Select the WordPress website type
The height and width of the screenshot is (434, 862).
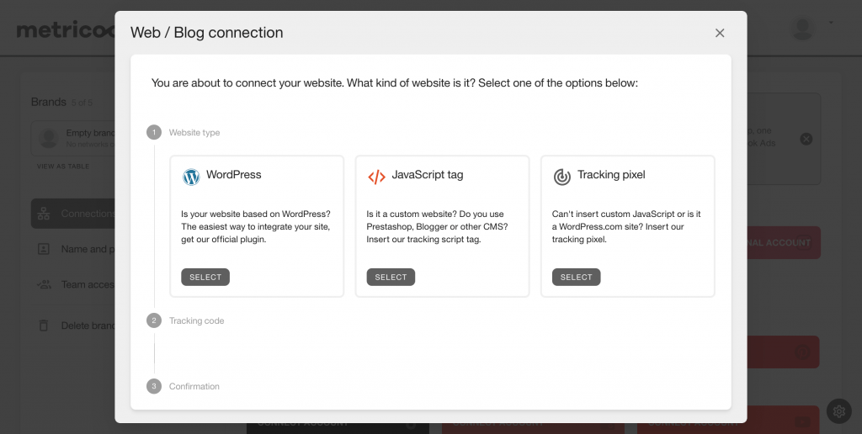pyautogui.click(x=205, y=277)
